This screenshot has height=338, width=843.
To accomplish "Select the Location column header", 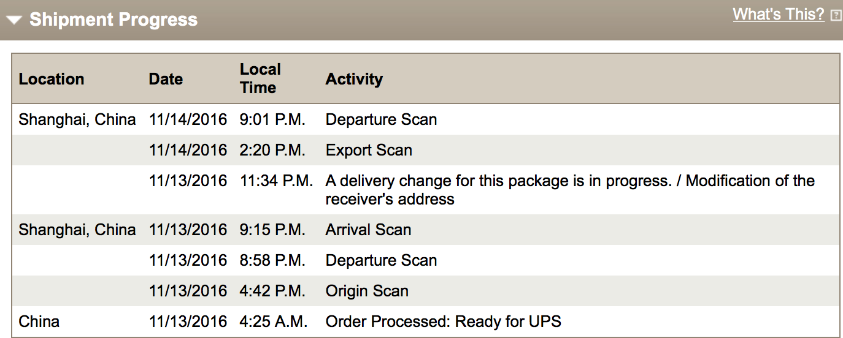I will pyautogui.click(x=52, y=79).
